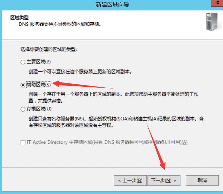Click the DNS 服务器支持不同类型 subtitle
The width and height of the screenshot is (223, 194).
coord(60,24)
